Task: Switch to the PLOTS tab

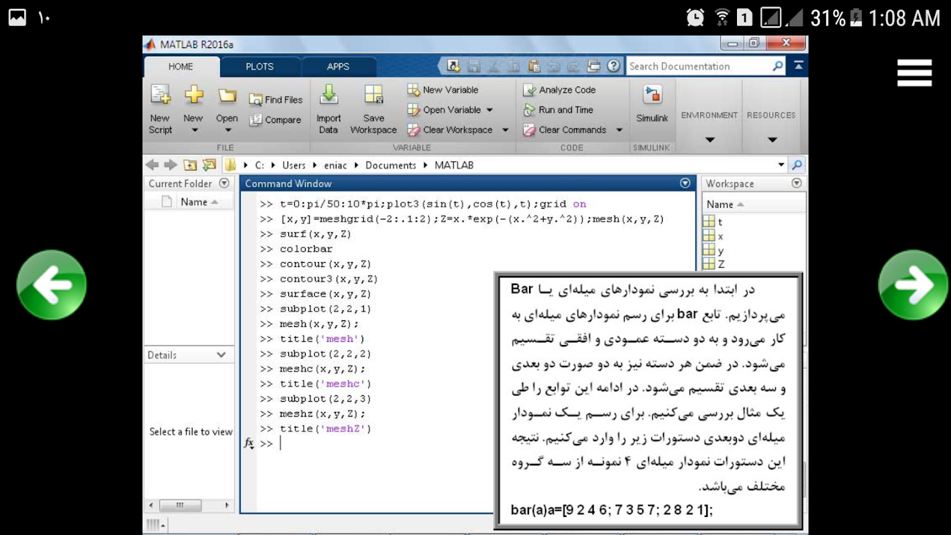Action: 259,66
